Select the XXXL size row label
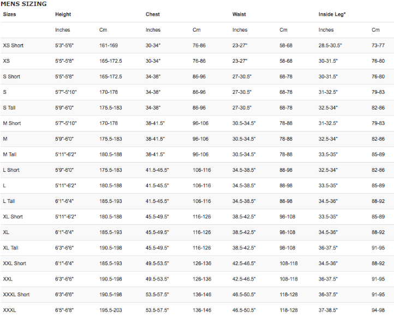 click(9, 310)
